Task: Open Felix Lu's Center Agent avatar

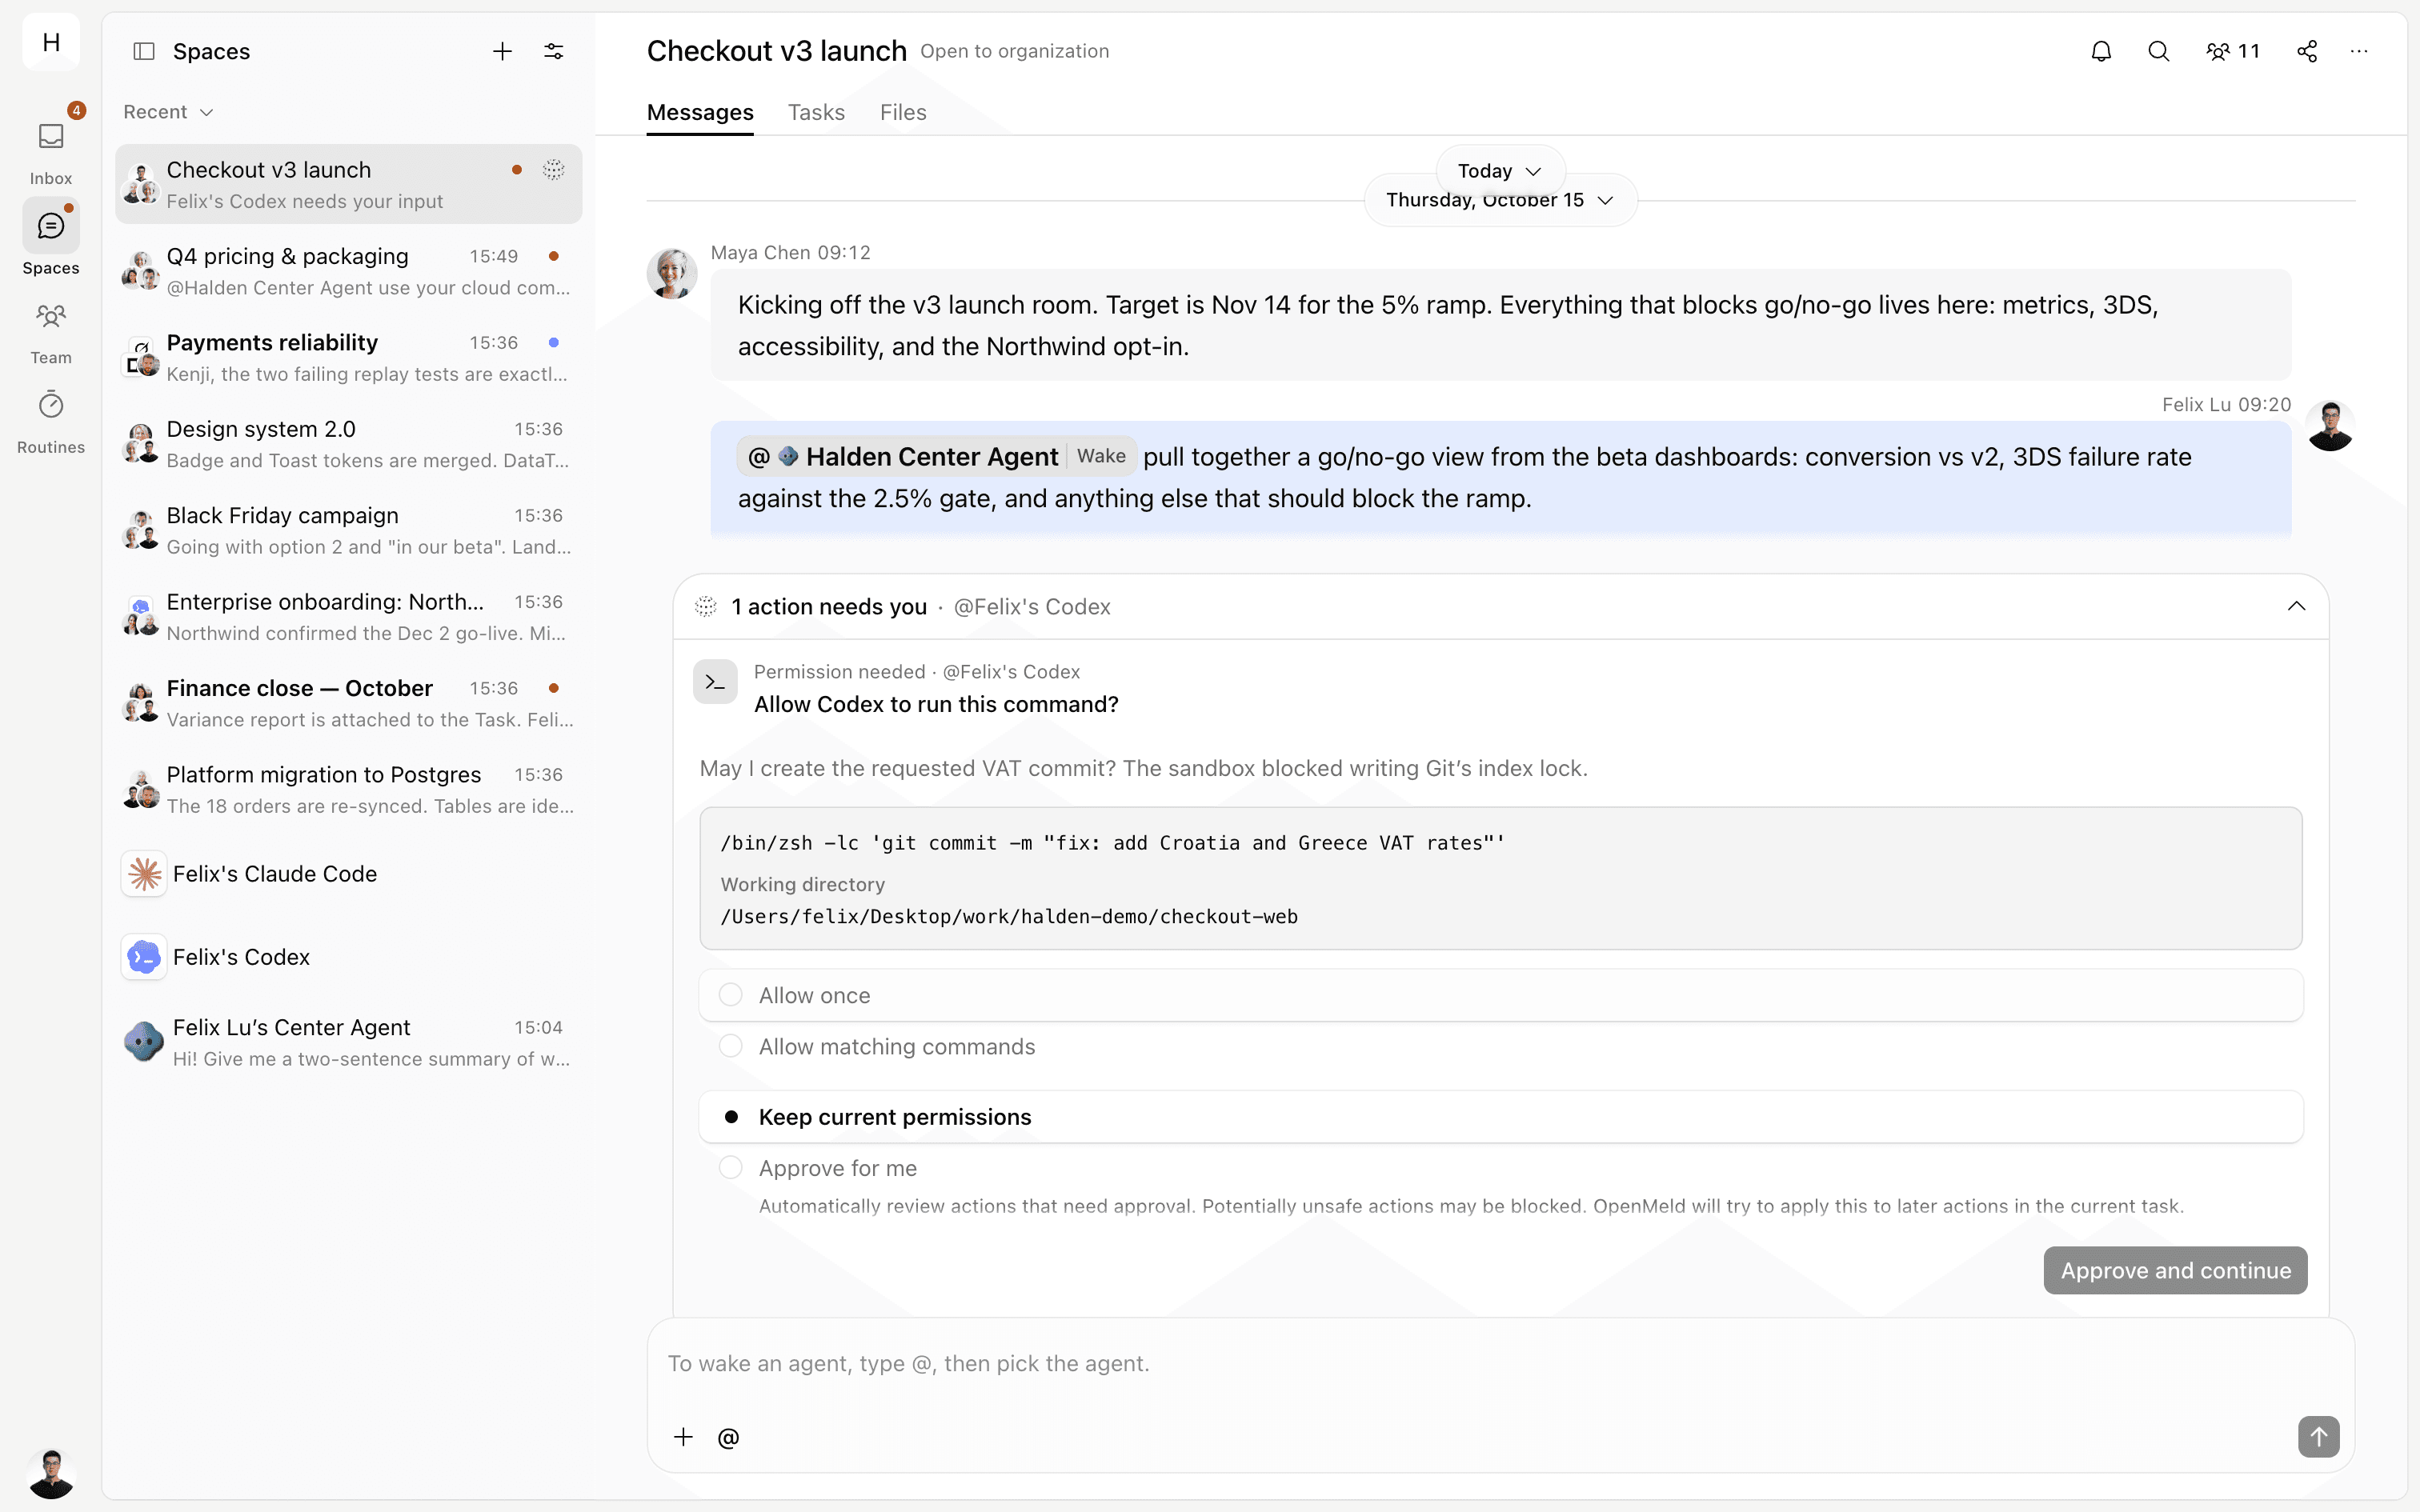Action: (x=144, y=1041)
